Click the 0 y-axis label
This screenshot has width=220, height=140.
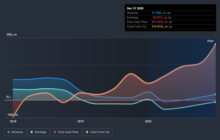[9, 97]
